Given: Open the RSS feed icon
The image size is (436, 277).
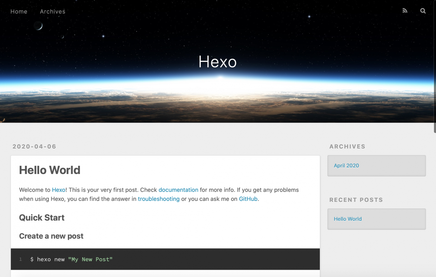Looking at the screenshot, I should (405, 11).
